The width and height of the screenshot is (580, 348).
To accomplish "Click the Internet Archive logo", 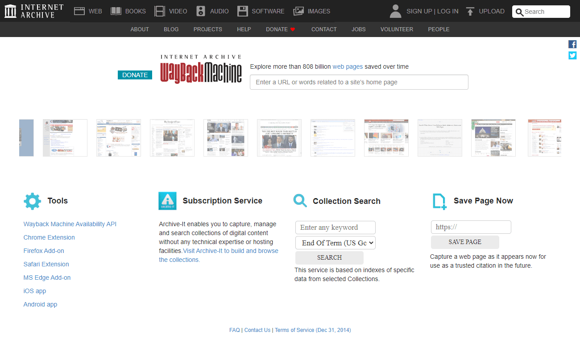I will pyautogui.click(x=34, y=11).
